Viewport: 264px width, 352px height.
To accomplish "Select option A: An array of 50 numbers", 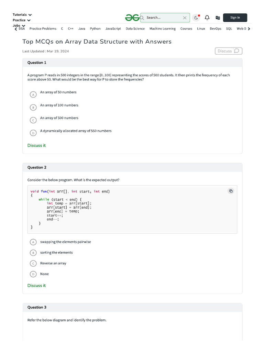I will click(33, 94).
